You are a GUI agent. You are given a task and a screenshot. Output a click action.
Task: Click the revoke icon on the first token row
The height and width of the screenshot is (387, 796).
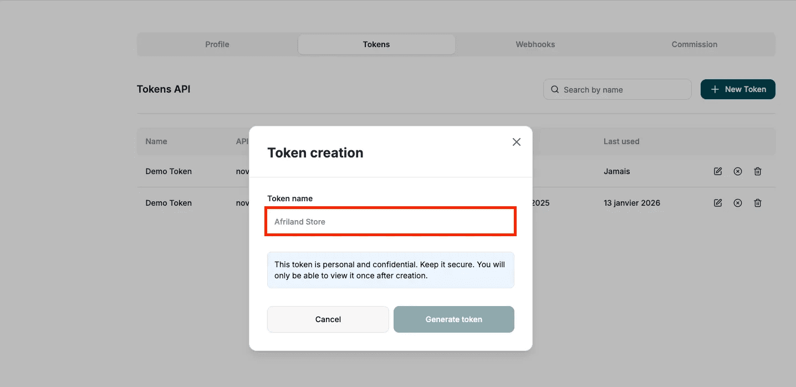click(x=737, y=171)
